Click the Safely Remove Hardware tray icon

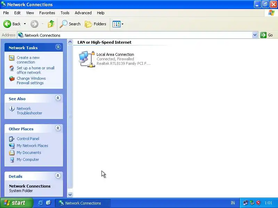point(252,203)
